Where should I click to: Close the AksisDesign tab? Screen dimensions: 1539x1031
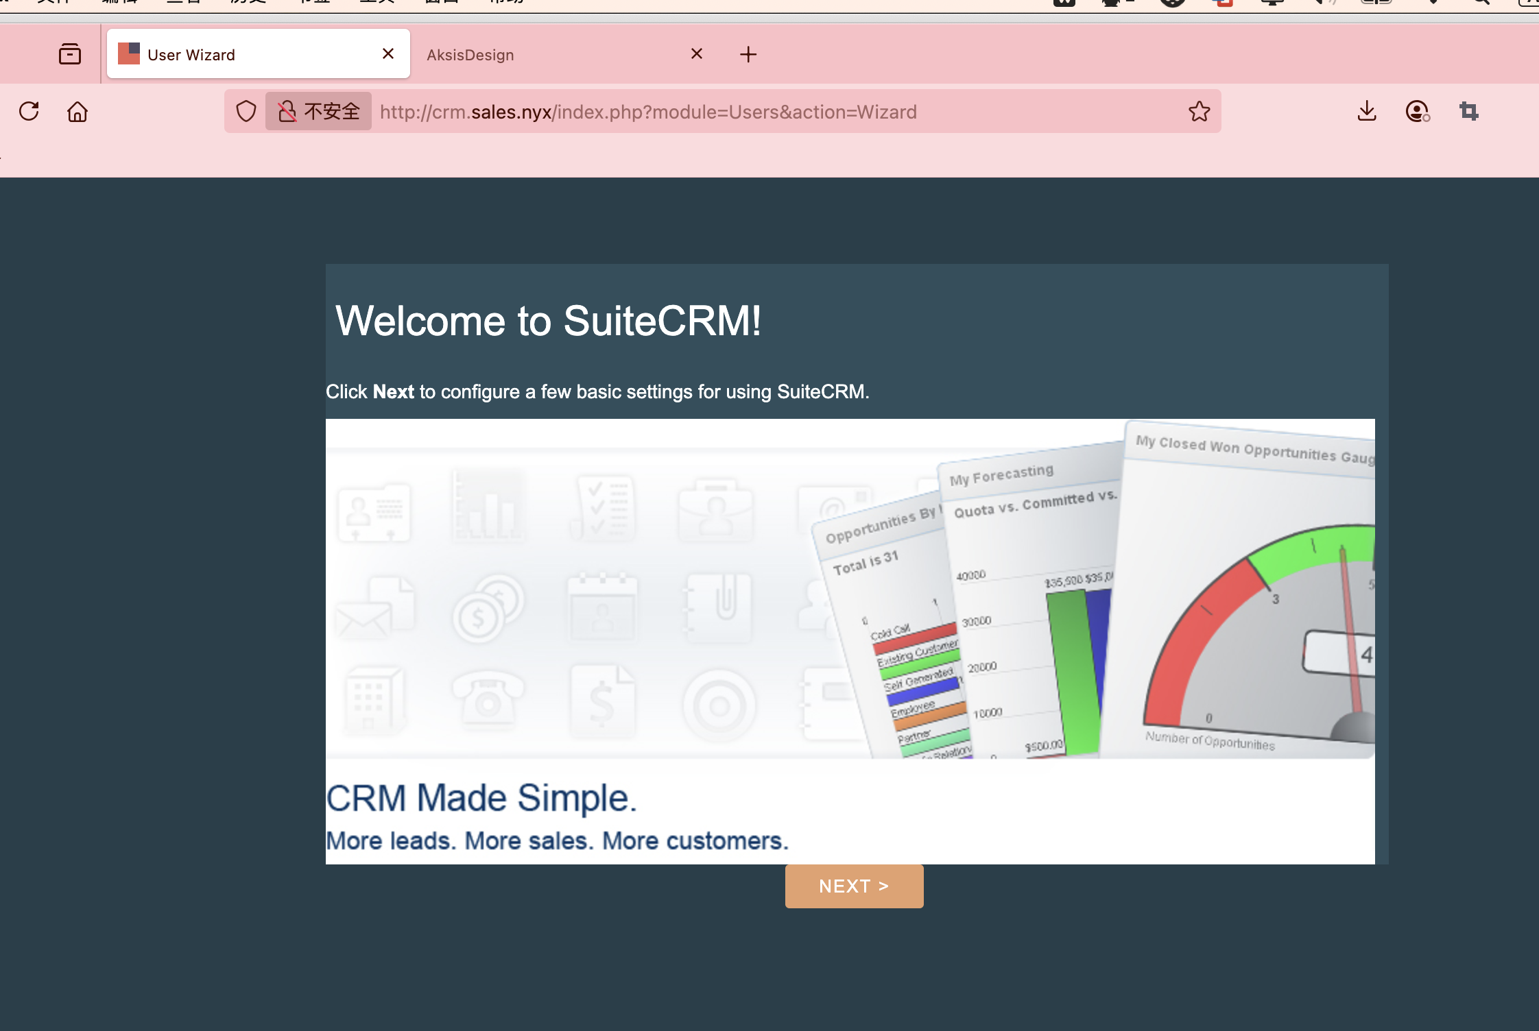(x=697, y=53)
